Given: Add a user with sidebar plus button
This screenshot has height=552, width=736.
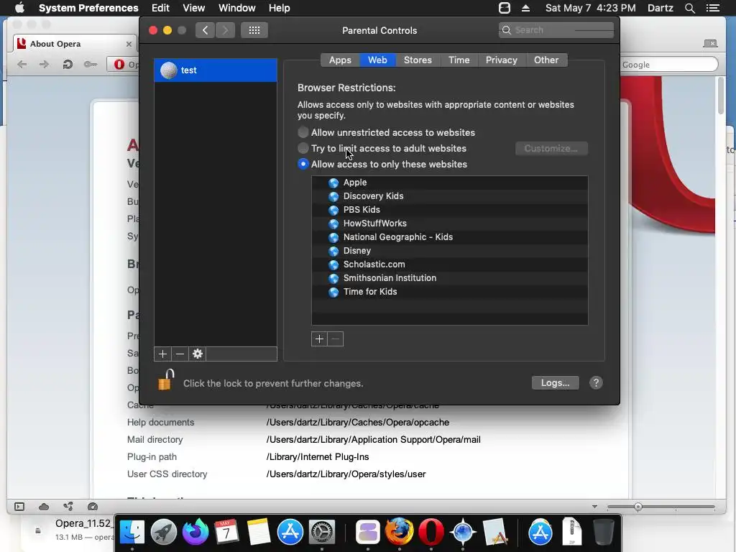Looking at the screenshot, I should point(163,354).
